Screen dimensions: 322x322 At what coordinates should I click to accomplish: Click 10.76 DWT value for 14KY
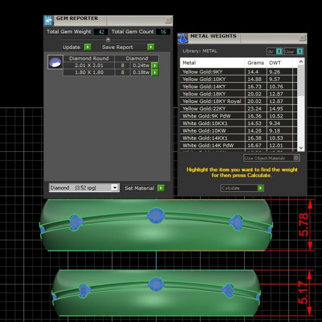click(x=276, y=86)
